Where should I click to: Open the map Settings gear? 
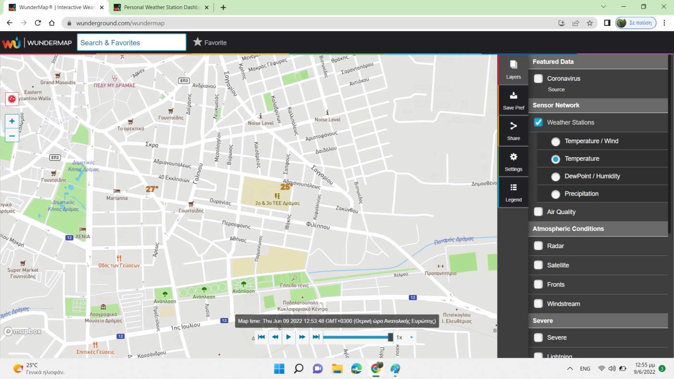coord(513,162)
